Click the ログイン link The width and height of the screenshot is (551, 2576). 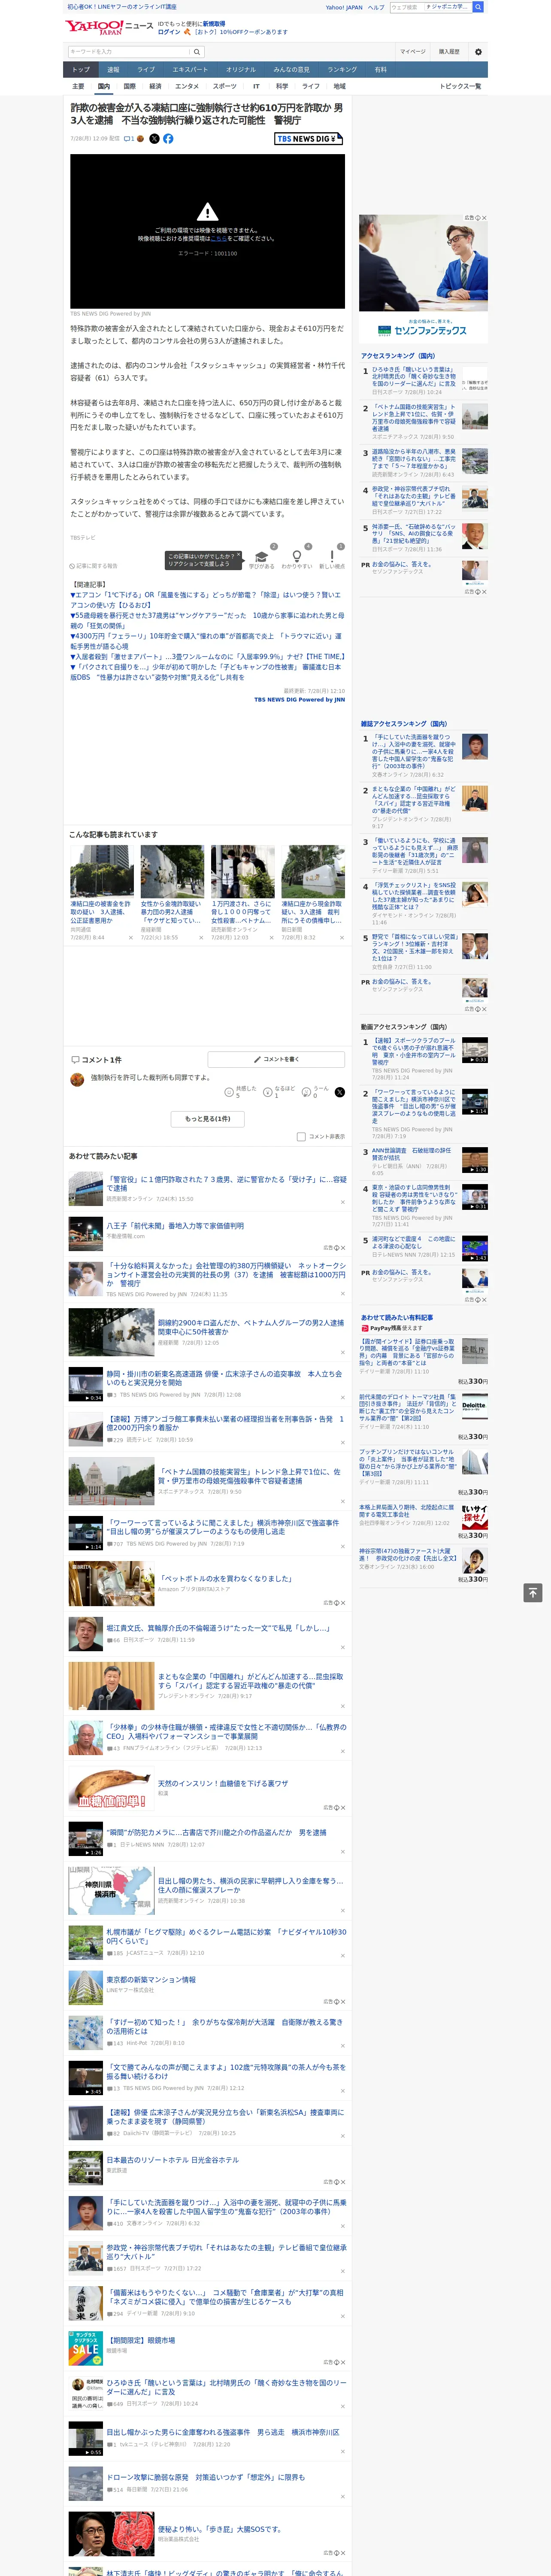[x=169, y=32]
